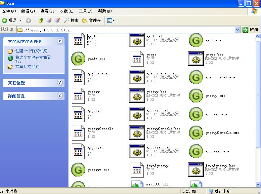Open the Views dropdown button
Image resolution: width=261 pixels, height=194 pixels.
click(x=111, y=20)
